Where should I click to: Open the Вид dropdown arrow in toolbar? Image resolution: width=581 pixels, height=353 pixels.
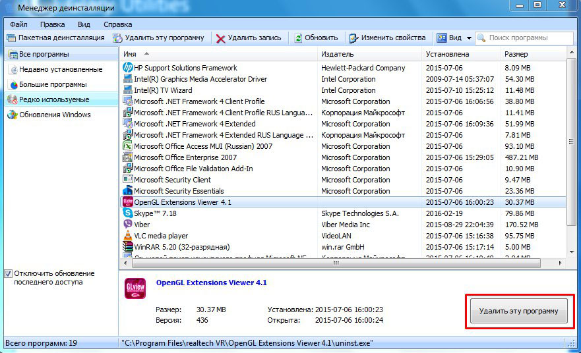pyautogui.click(x=469, y=38)
